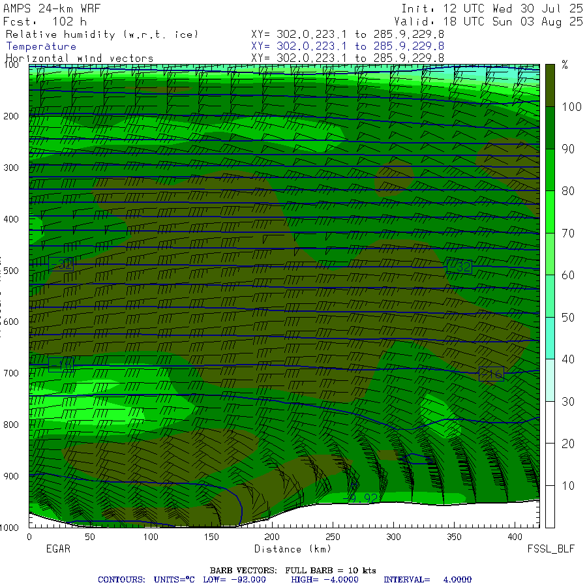Click the 300 pressure axis label

[x=11, y=168]
